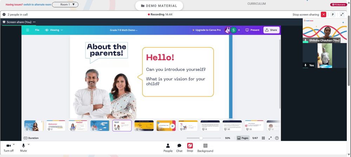351x157 pixels.
Task: Click the Present button in Canva
Action: click(252, 30)
